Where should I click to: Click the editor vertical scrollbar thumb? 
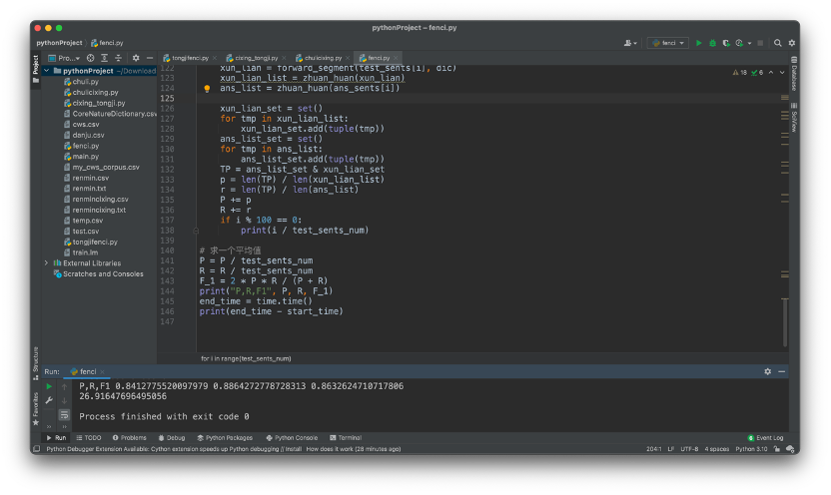point(785,322)
